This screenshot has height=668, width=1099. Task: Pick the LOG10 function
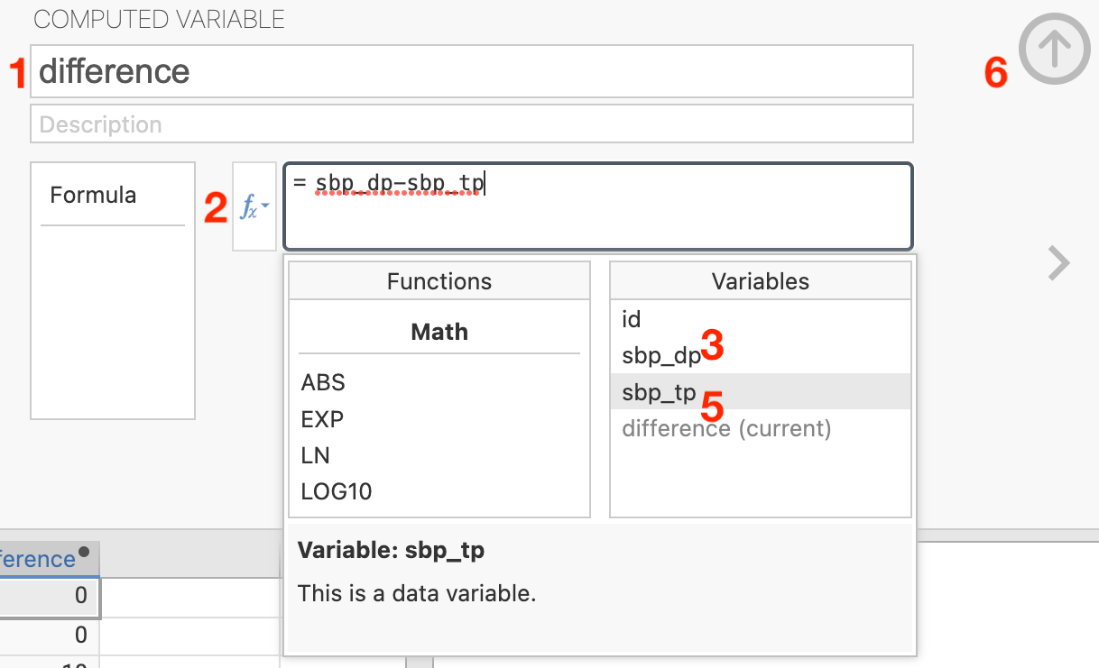(336, 491)
